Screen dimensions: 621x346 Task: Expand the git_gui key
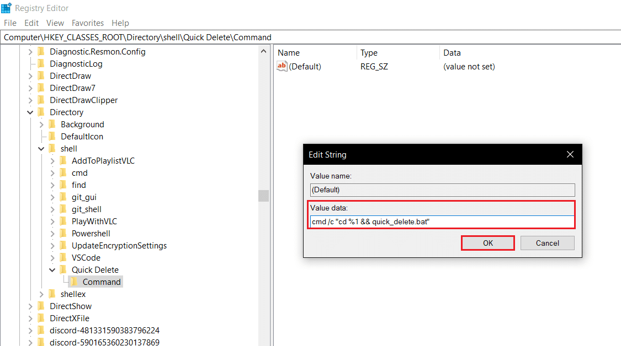52,197
